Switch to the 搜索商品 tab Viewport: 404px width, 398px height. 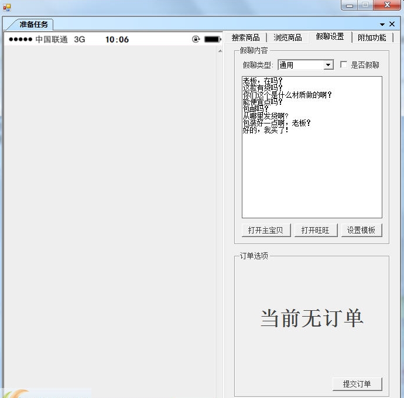245,37
